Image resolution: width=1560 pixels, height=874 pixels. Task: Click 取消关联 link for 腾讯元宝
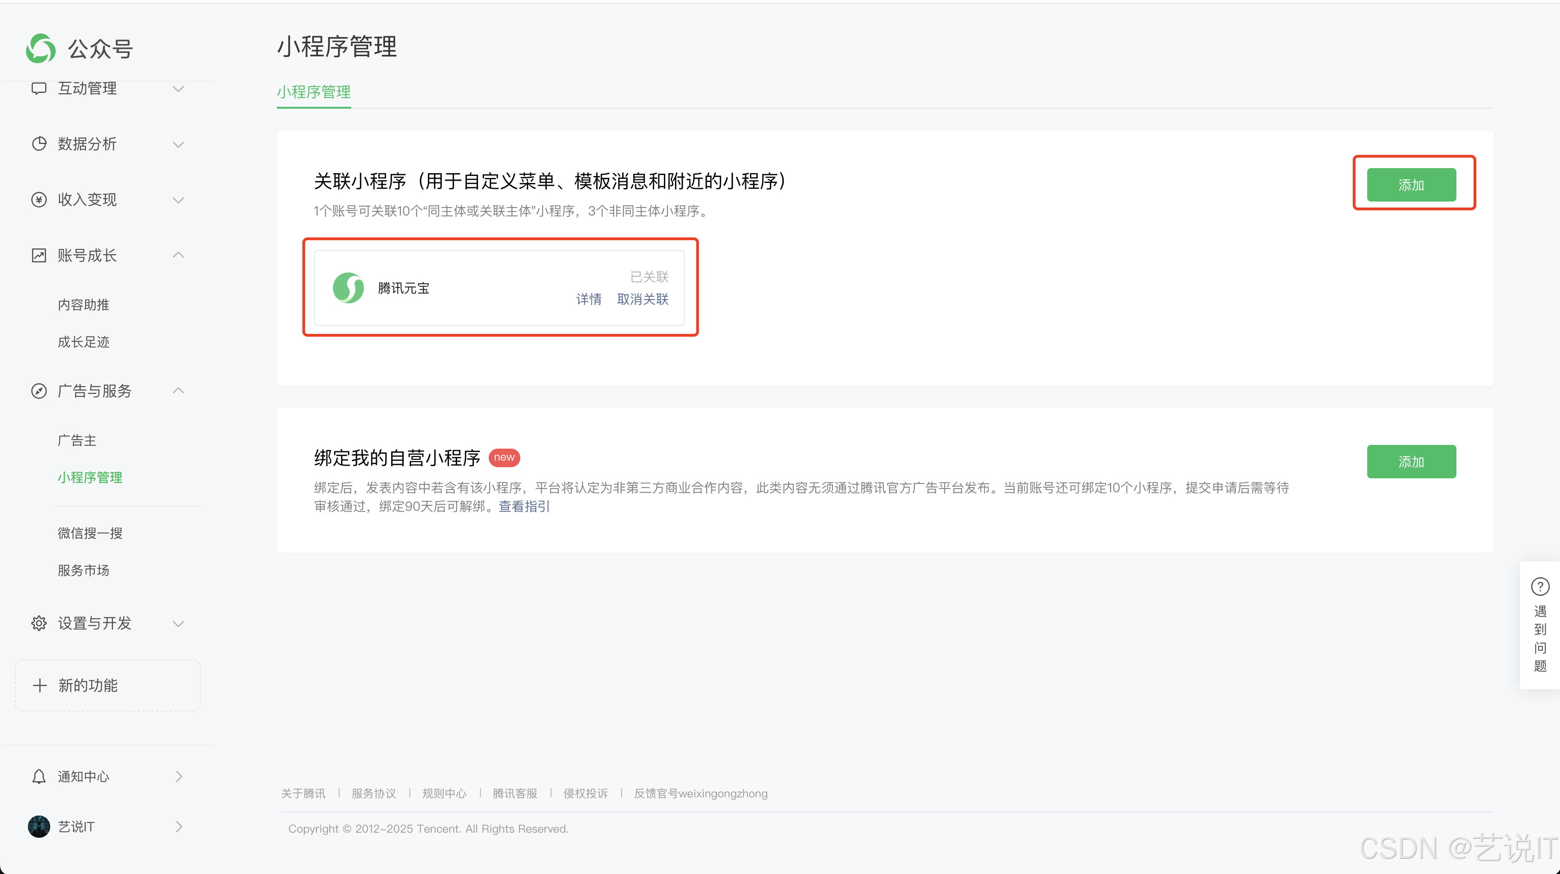(x=642, y=299)
